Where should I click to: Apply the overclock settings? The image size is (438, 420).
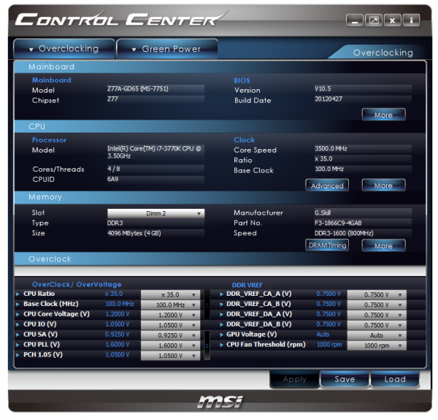[x=294, y=379]
